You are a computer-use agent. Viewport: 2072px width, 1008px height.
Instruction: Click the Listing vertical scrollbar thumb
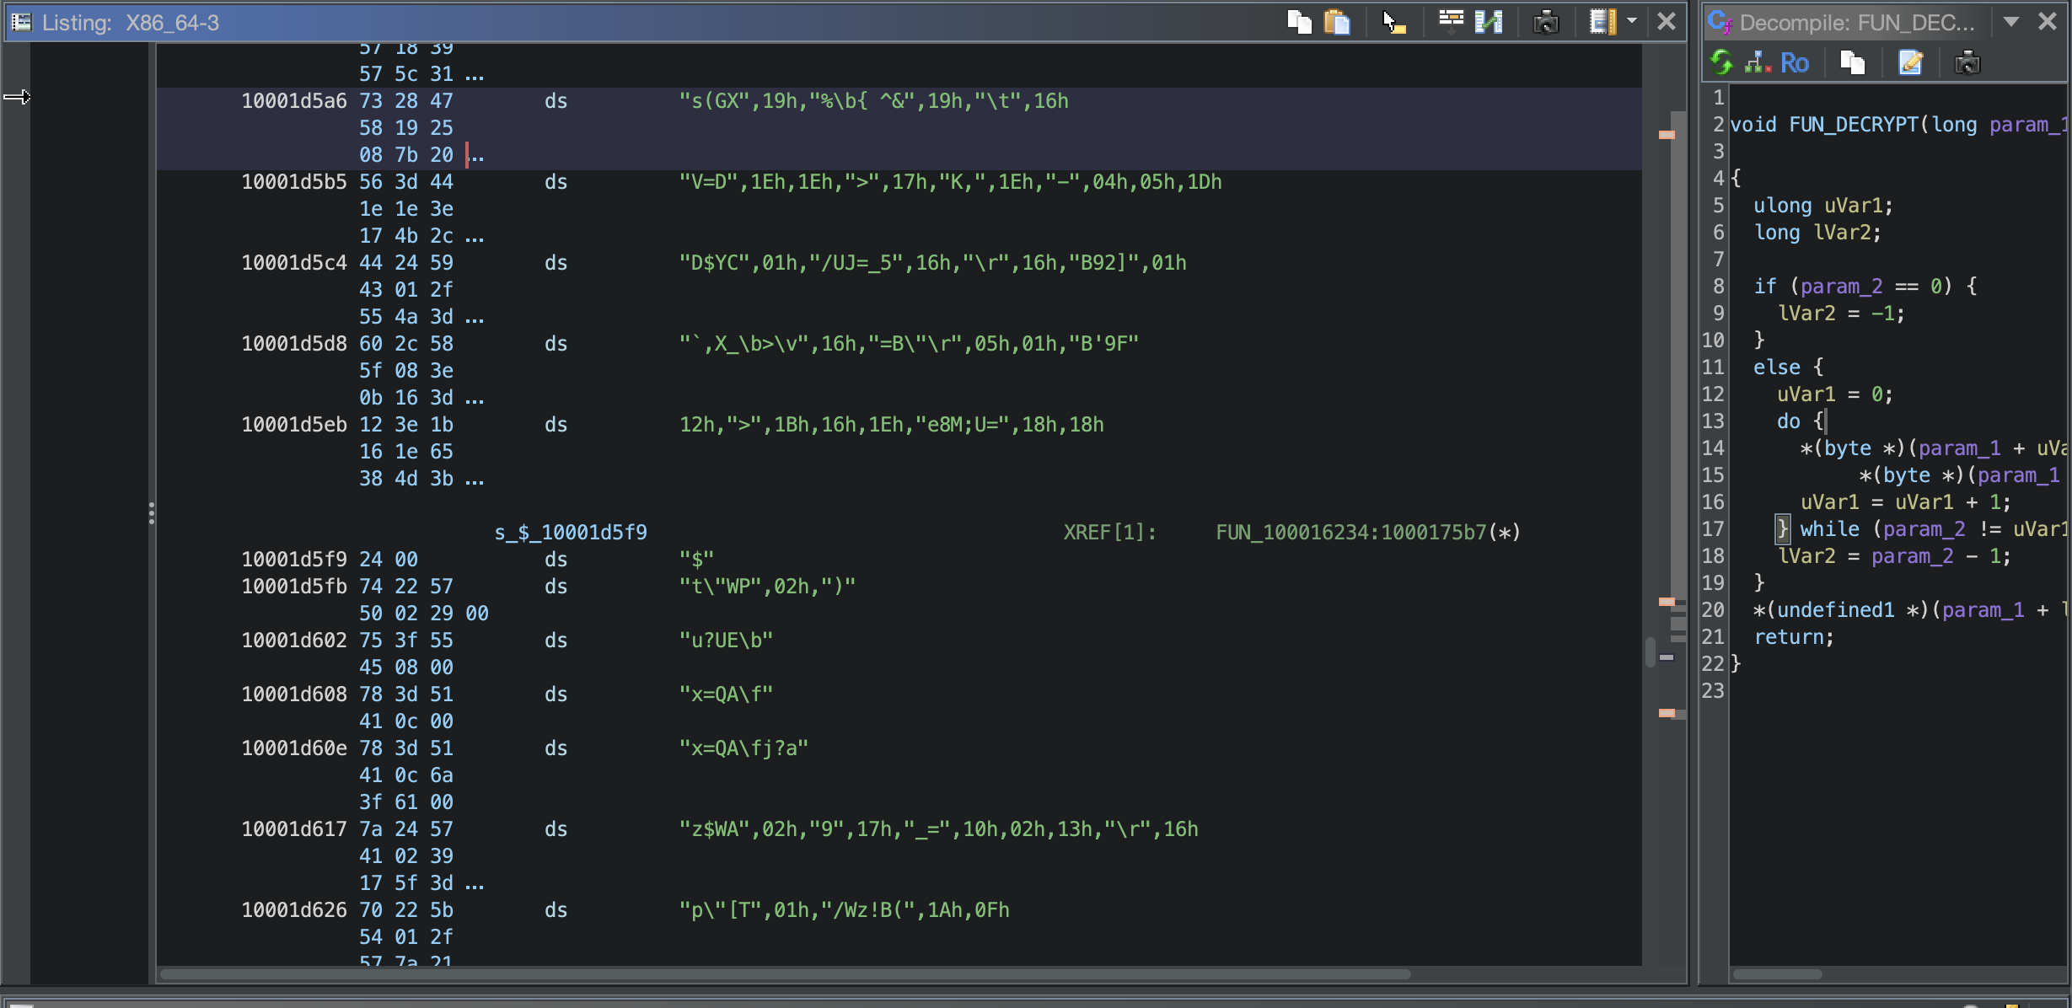tap(1651, 653)
